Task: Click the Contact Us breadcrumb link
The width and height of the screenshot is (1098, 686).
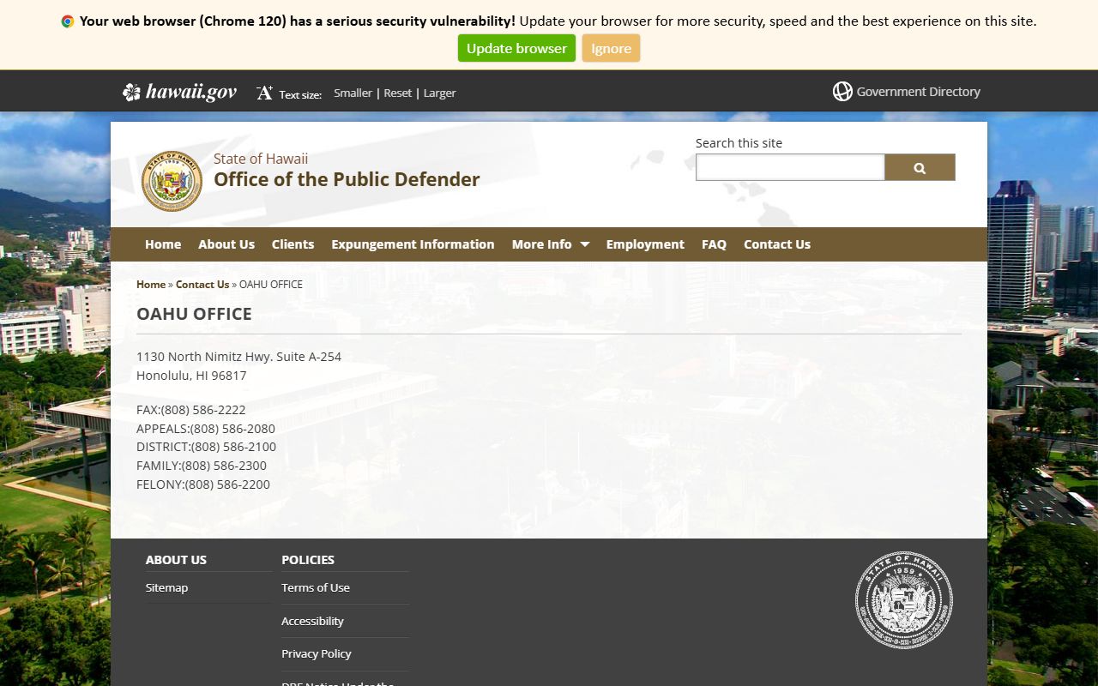Action: (x=202, y=284)
